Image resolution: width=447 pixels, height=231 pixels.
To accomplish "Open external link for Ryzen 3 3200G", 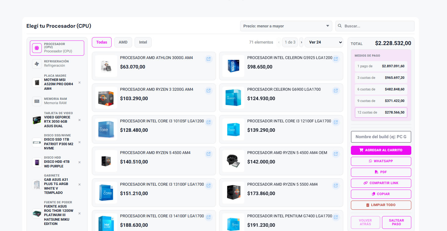I will coord(209,90).
